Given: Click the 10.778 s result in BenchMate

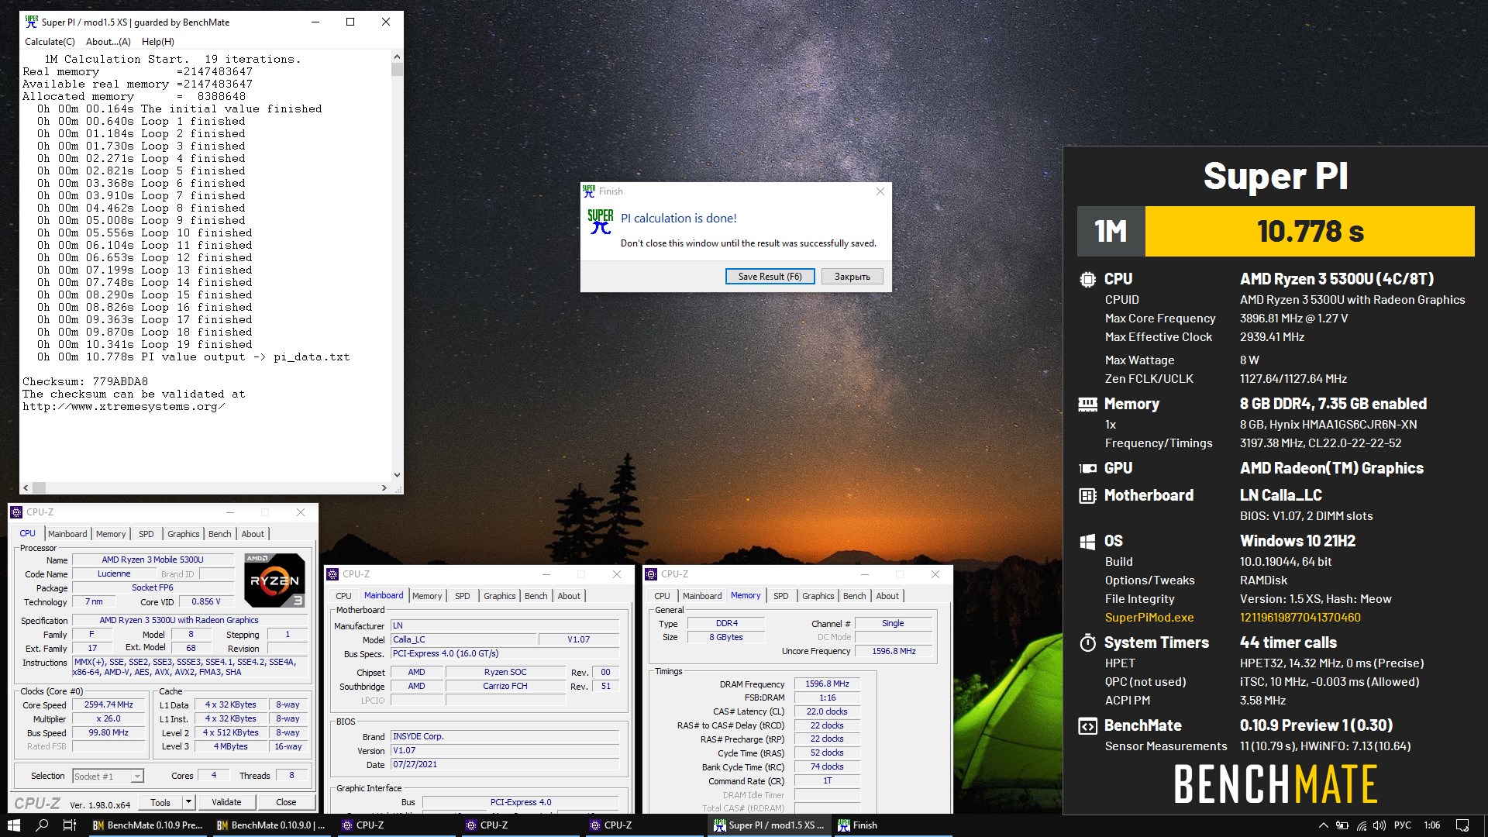Looking at the screenshot, I should click(1310, 231).
